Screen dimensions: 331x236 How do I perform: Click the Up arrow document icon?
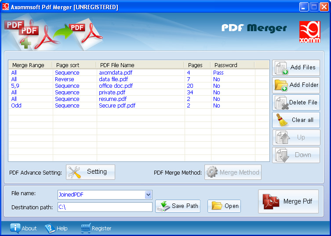click(283, 137)
